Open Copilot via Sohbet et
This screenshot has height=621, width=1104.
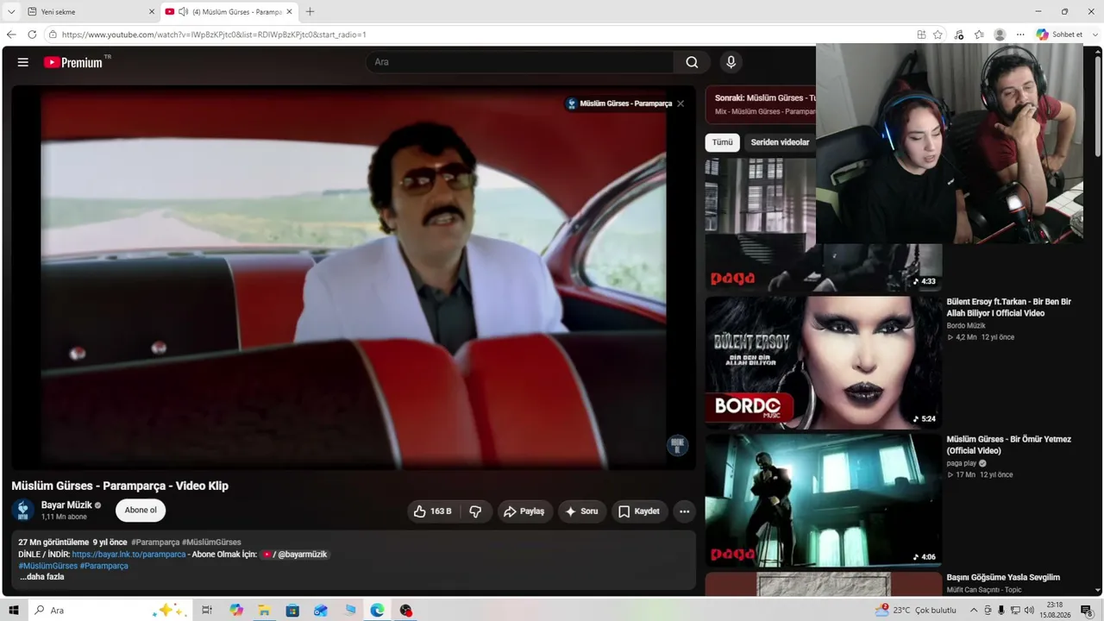(x=1059, y=34)
